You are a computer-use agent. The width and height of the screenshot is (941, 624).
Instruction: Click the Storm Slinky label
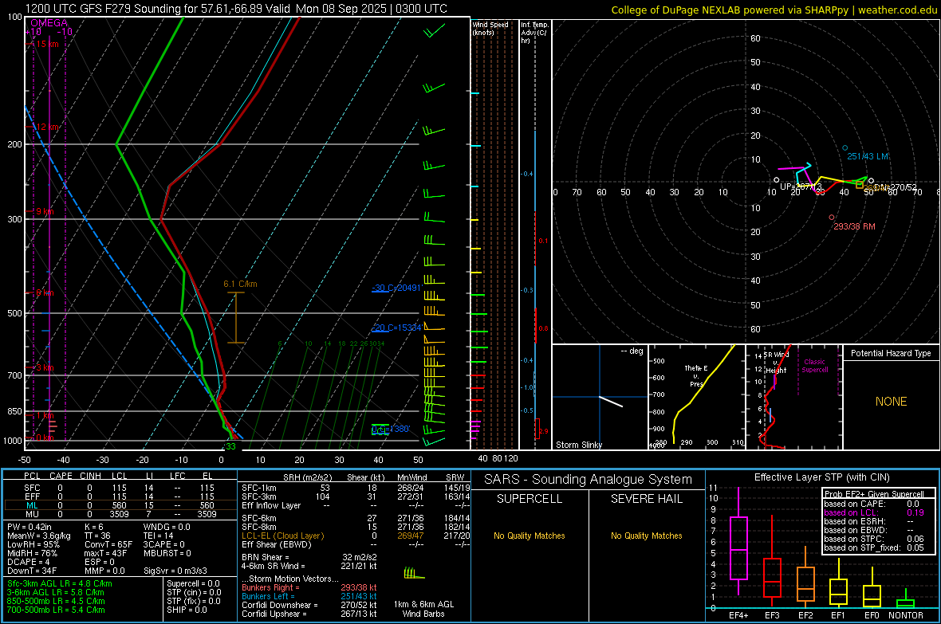[578, 445]
